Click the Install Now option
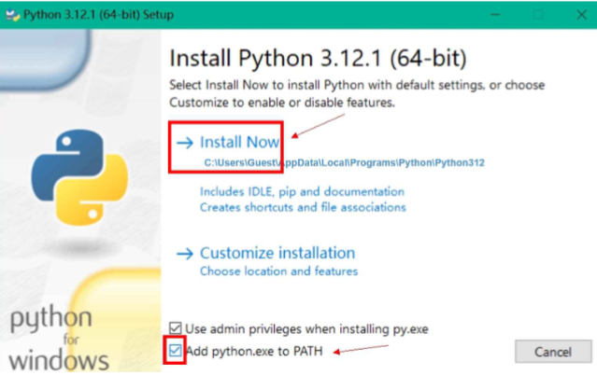The height and width of the screenshot is (375, 597). pos(239,142)
